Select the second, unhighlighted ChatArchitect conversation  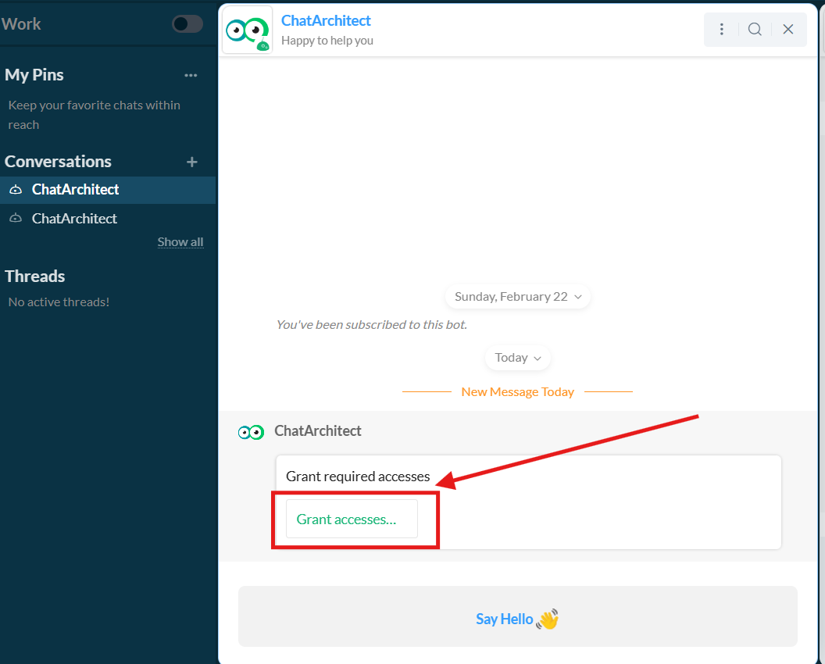[x=74, y=219]
